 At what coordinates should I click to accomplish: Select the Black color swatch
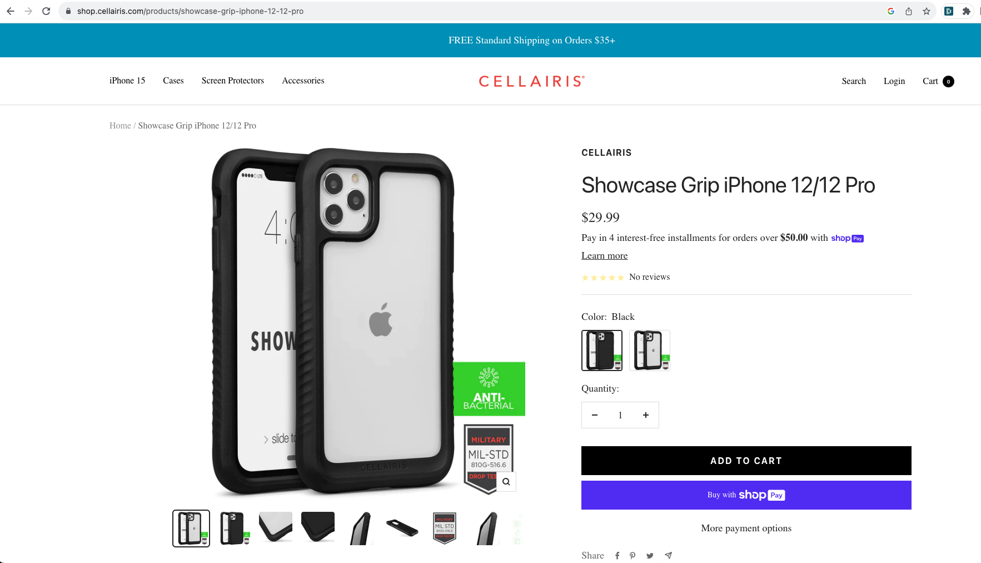(602, 350)
